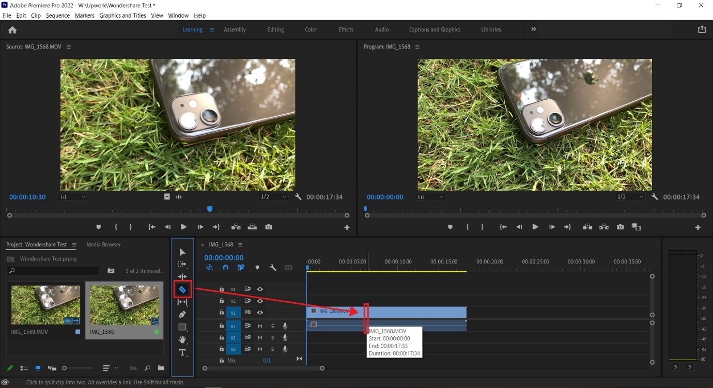Select the Razor tool in the toolbar
The width and height of the screenshot is (713, 388).
[x=182, y=290]
